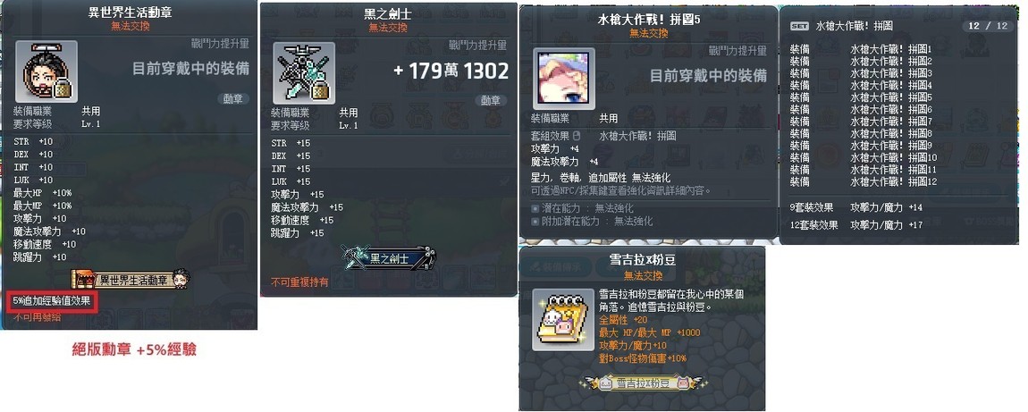The height and width of the screenshot is (412, 1028).
Task: Click the mouse icon beside 套組效果
Action: pyautogui.click(x=577, y=136)
